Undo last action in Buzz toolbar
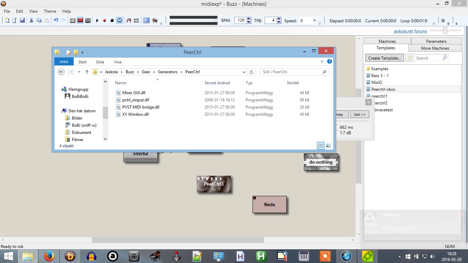The width and height of the screenshot is (468, 263). [56, 21]
